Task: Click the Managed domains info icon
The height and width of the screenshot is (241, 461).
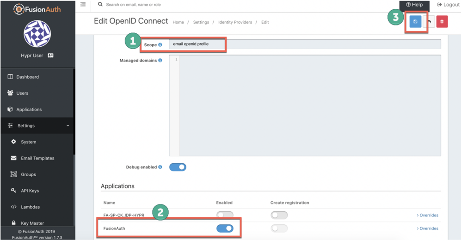Action: pos(160,60)
